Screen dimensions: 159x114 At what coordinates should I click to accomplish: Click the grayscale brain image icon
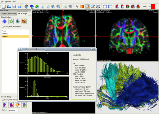[26, 7]
